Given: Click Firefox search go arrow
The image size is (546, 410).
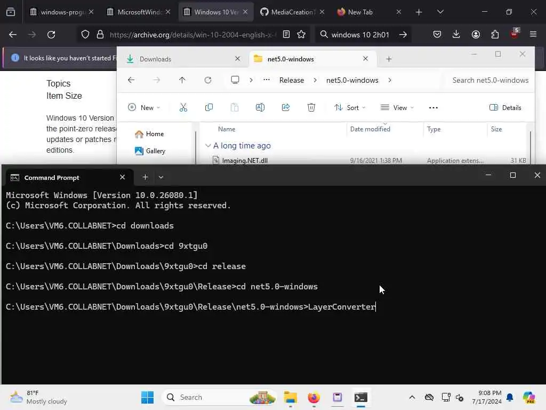Looking at the screenshot, I should click(403, 35).
